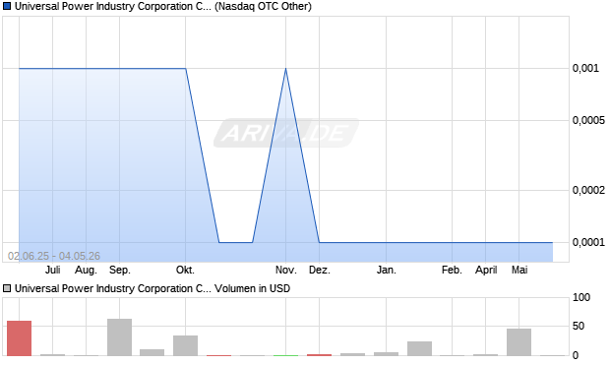Click the price line point at Okt. before drop

[186, 69]
